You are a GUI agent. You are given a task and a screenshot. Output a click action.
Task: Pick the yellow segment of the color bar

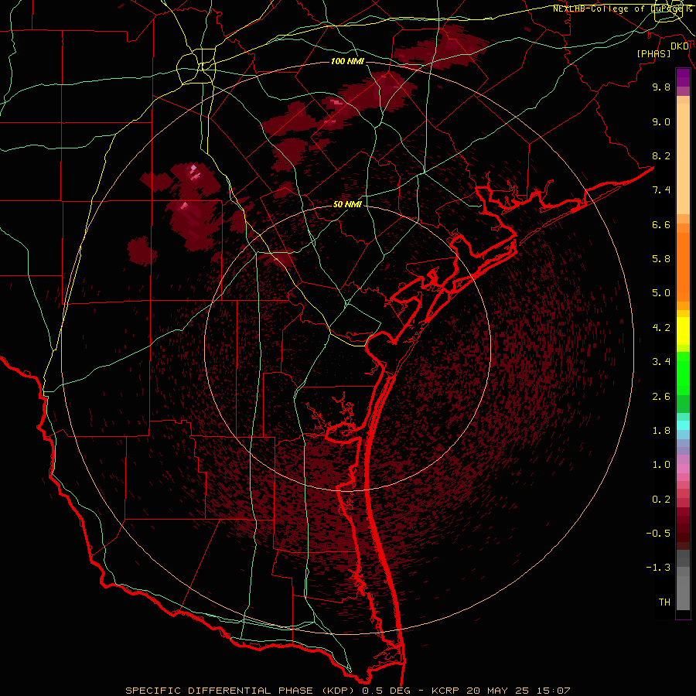click(x=683, y=331)
